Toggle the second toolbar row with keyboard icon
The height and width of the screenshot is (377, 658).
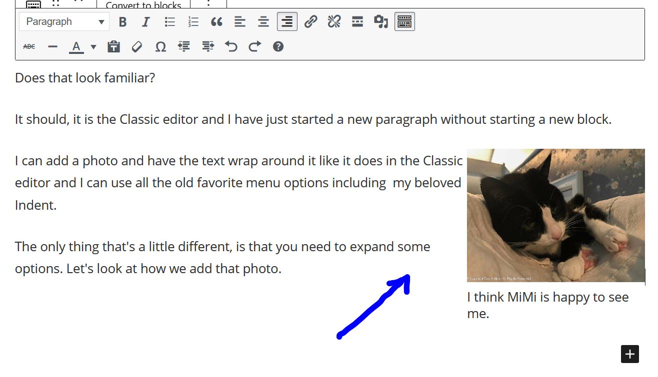[x=404, y=21]
